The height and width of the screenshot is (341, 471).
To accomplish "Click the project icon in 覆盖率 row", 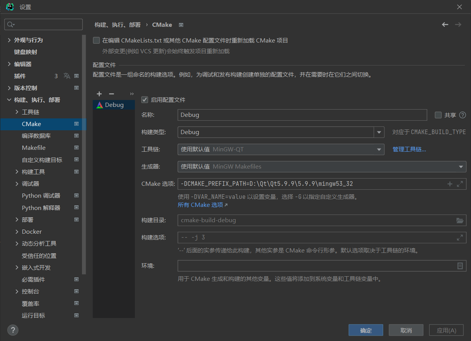I will point(76,303).
